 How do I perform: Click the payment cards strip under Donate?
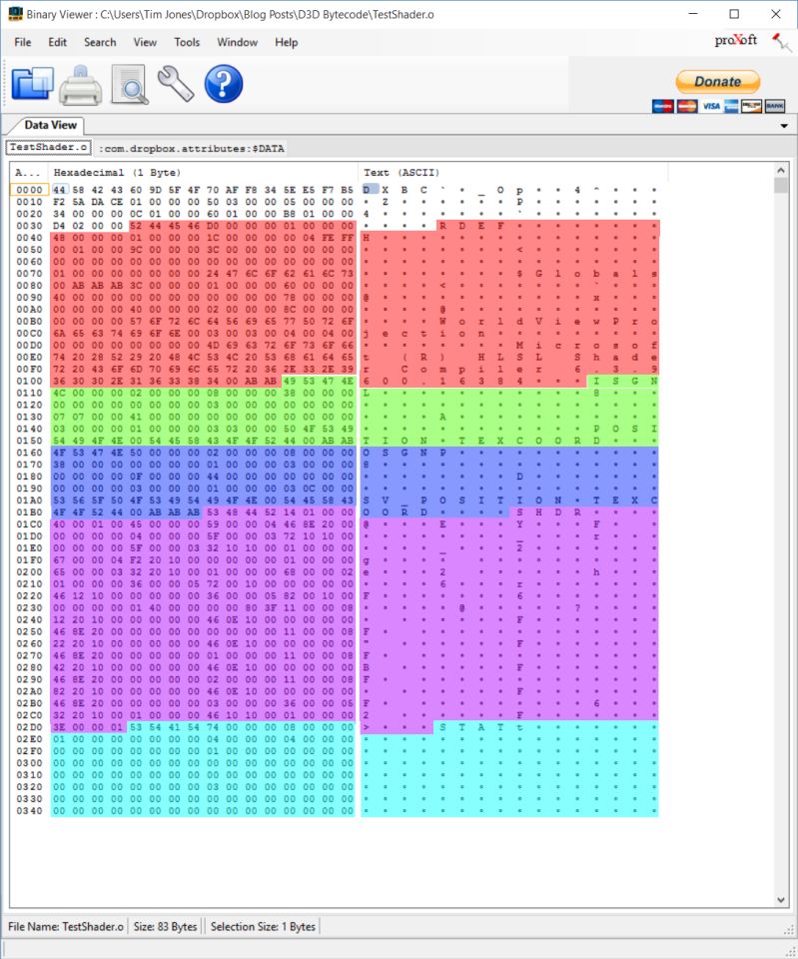718,106
